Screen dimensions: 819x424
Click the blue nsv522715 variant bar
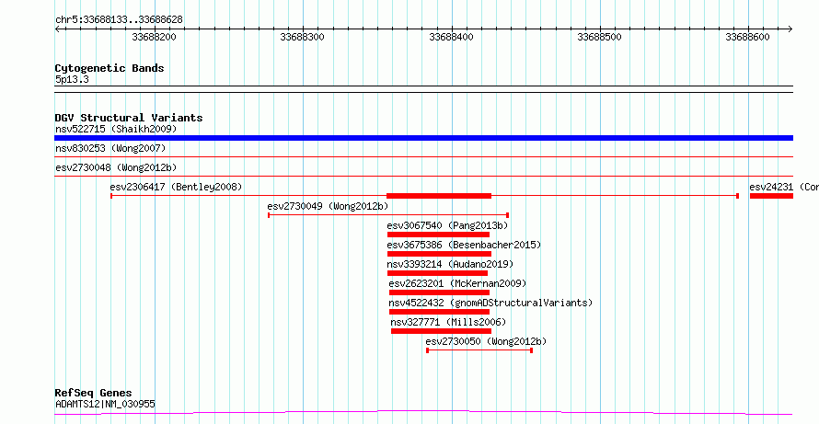(x=423, y=138)
